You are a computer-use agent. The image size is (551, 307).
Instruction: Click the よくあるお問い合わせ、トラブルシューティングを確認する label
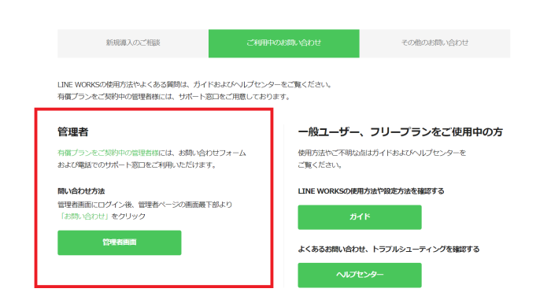pos(389,249)
